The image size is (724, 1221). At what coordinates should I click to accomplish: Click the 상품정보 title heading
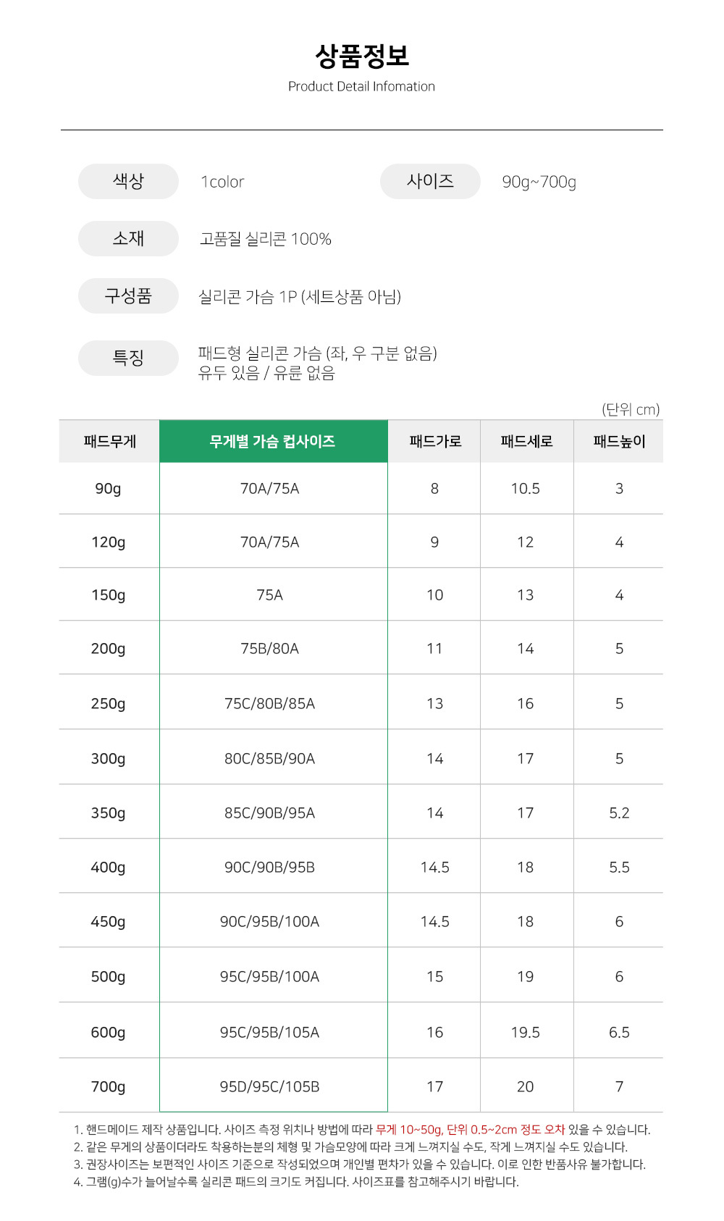(x=362, y=56)
